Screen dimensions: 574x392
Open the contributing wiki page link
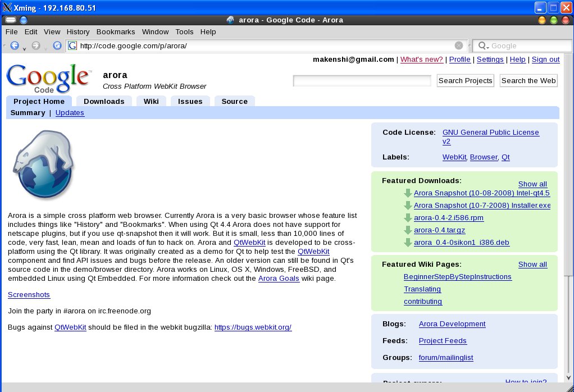(x=423, y=302)
